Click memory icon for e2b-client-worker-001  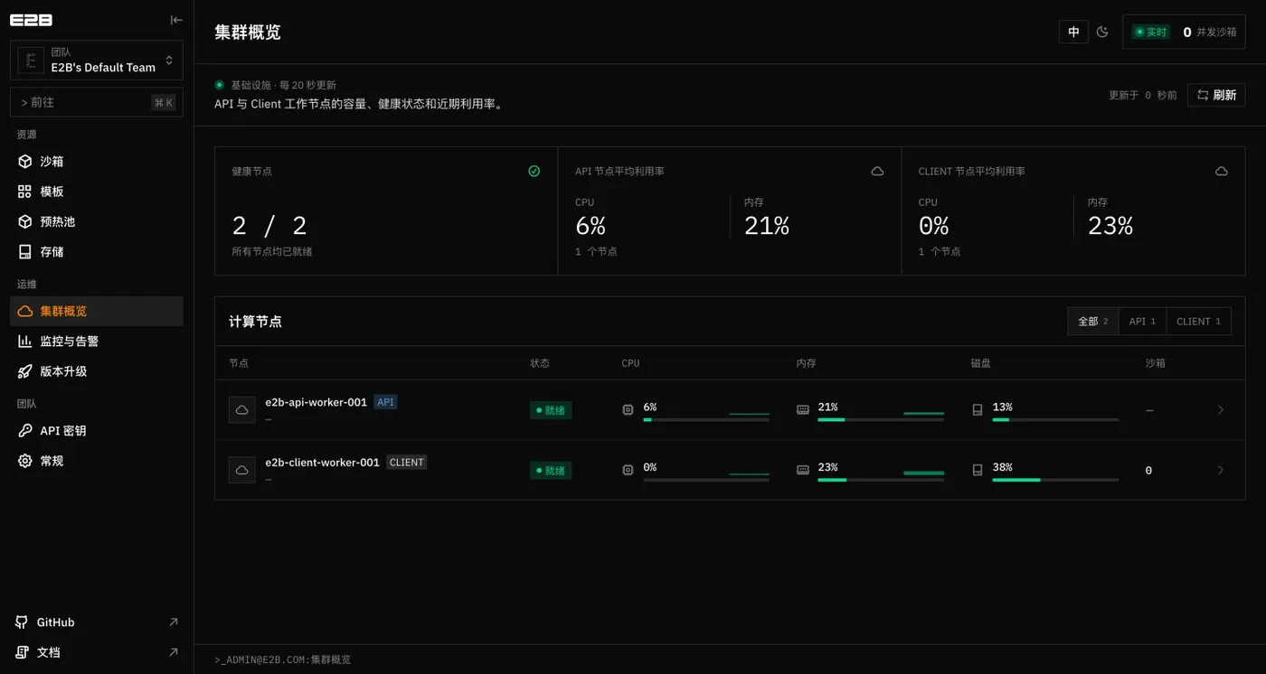(x=803, y=470)
